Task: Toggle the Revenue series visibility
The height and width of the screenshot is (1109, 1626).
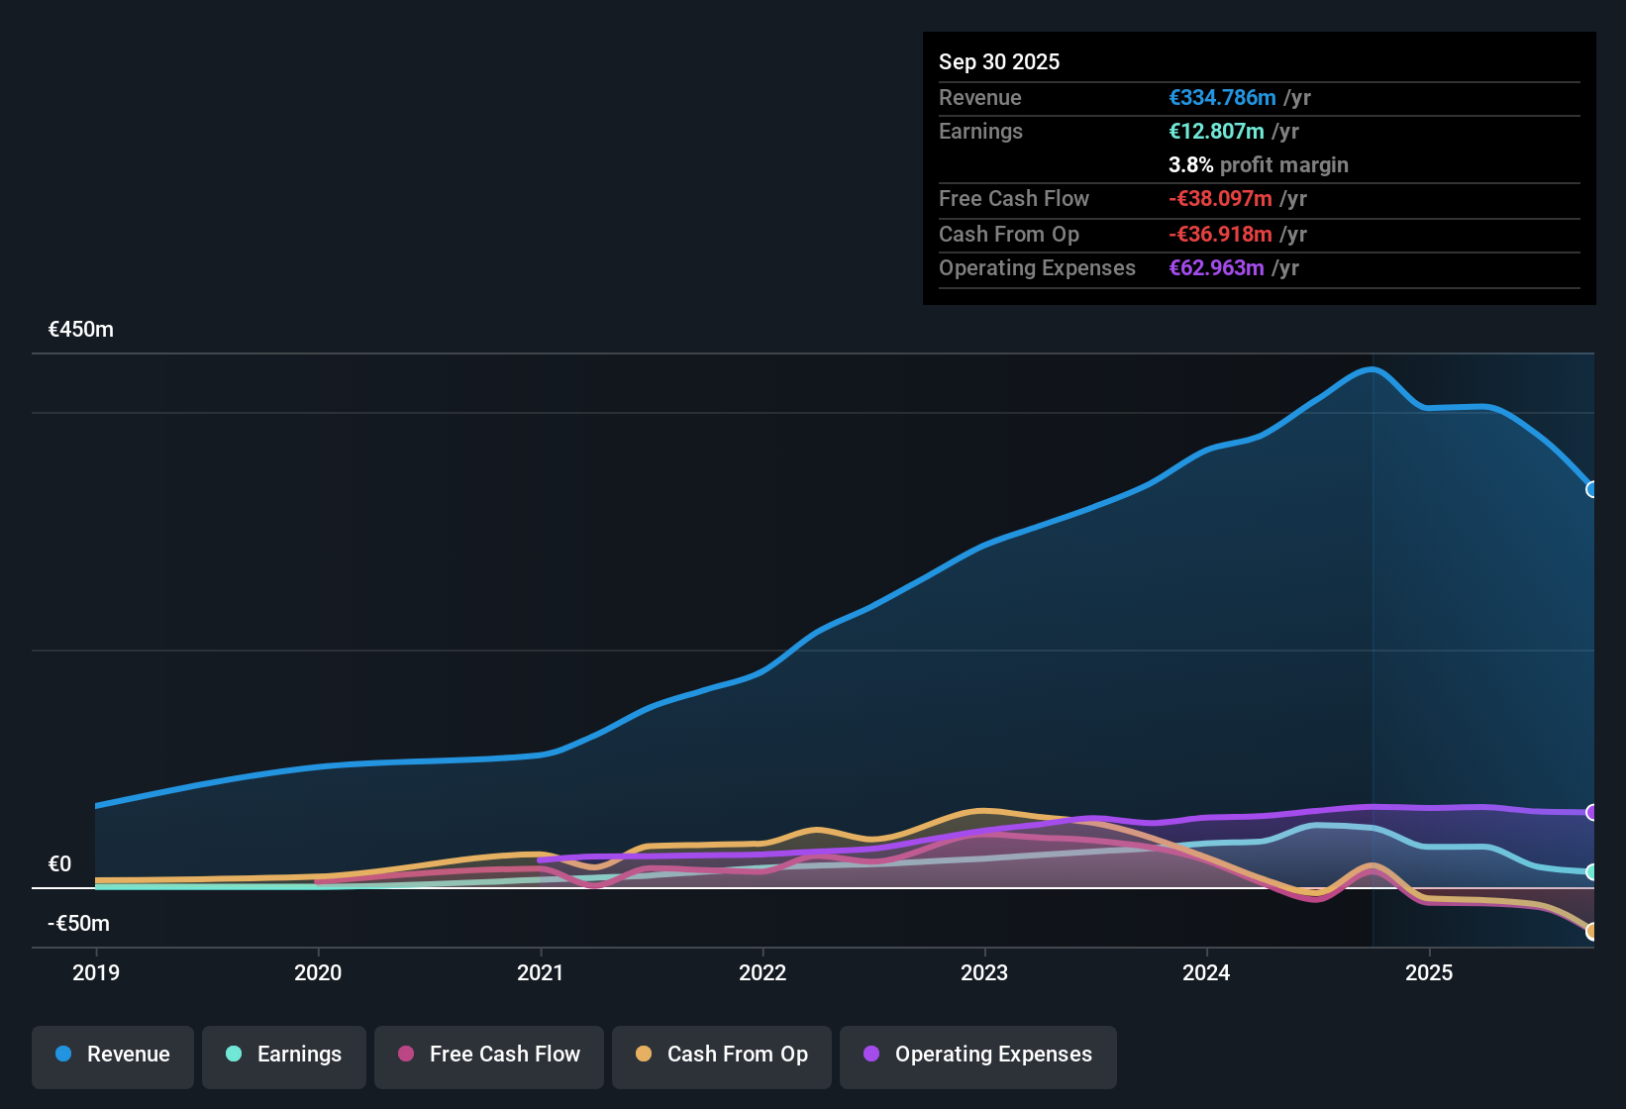Action: (112, 1056)
